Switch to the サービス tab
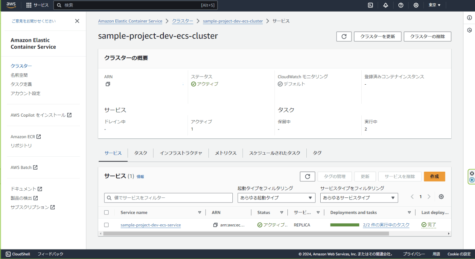Image resolution: width=475 pixels, height=259 pixels. tap(113, 153)
